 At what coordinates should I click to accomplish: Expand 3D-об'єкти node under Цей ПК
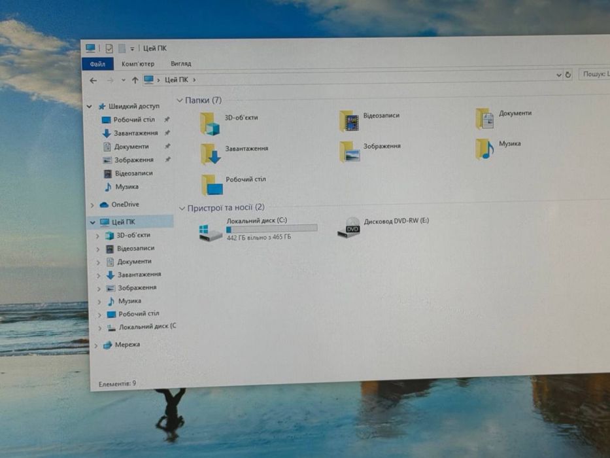coord(97,236)
